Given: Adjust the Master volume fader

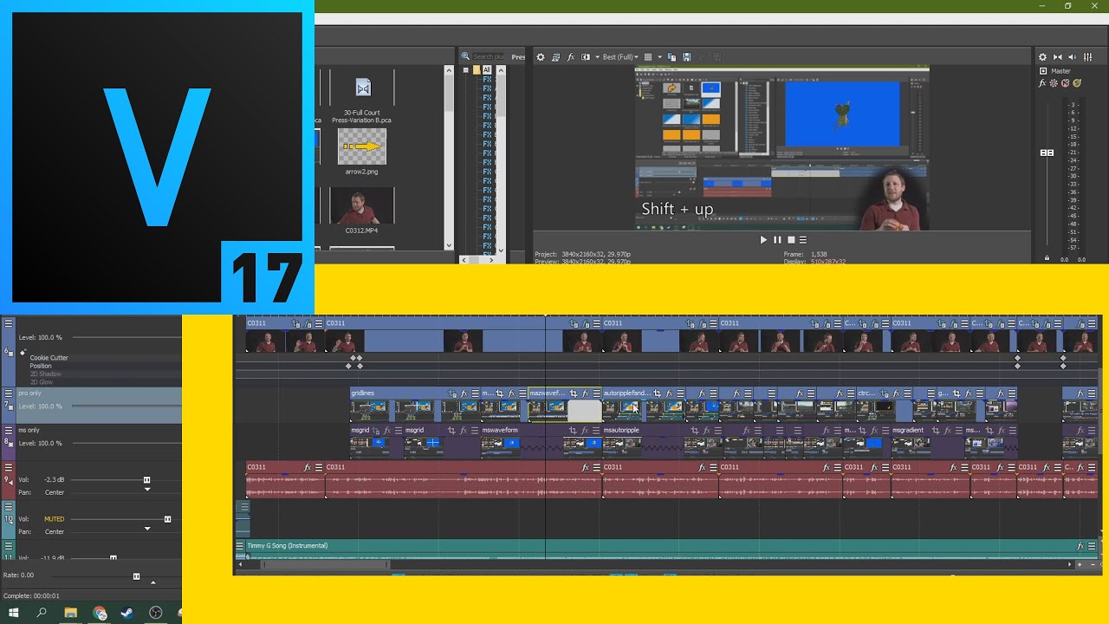Looking at the screenshot, I should pyautogui.click(x=1047, y=153).
